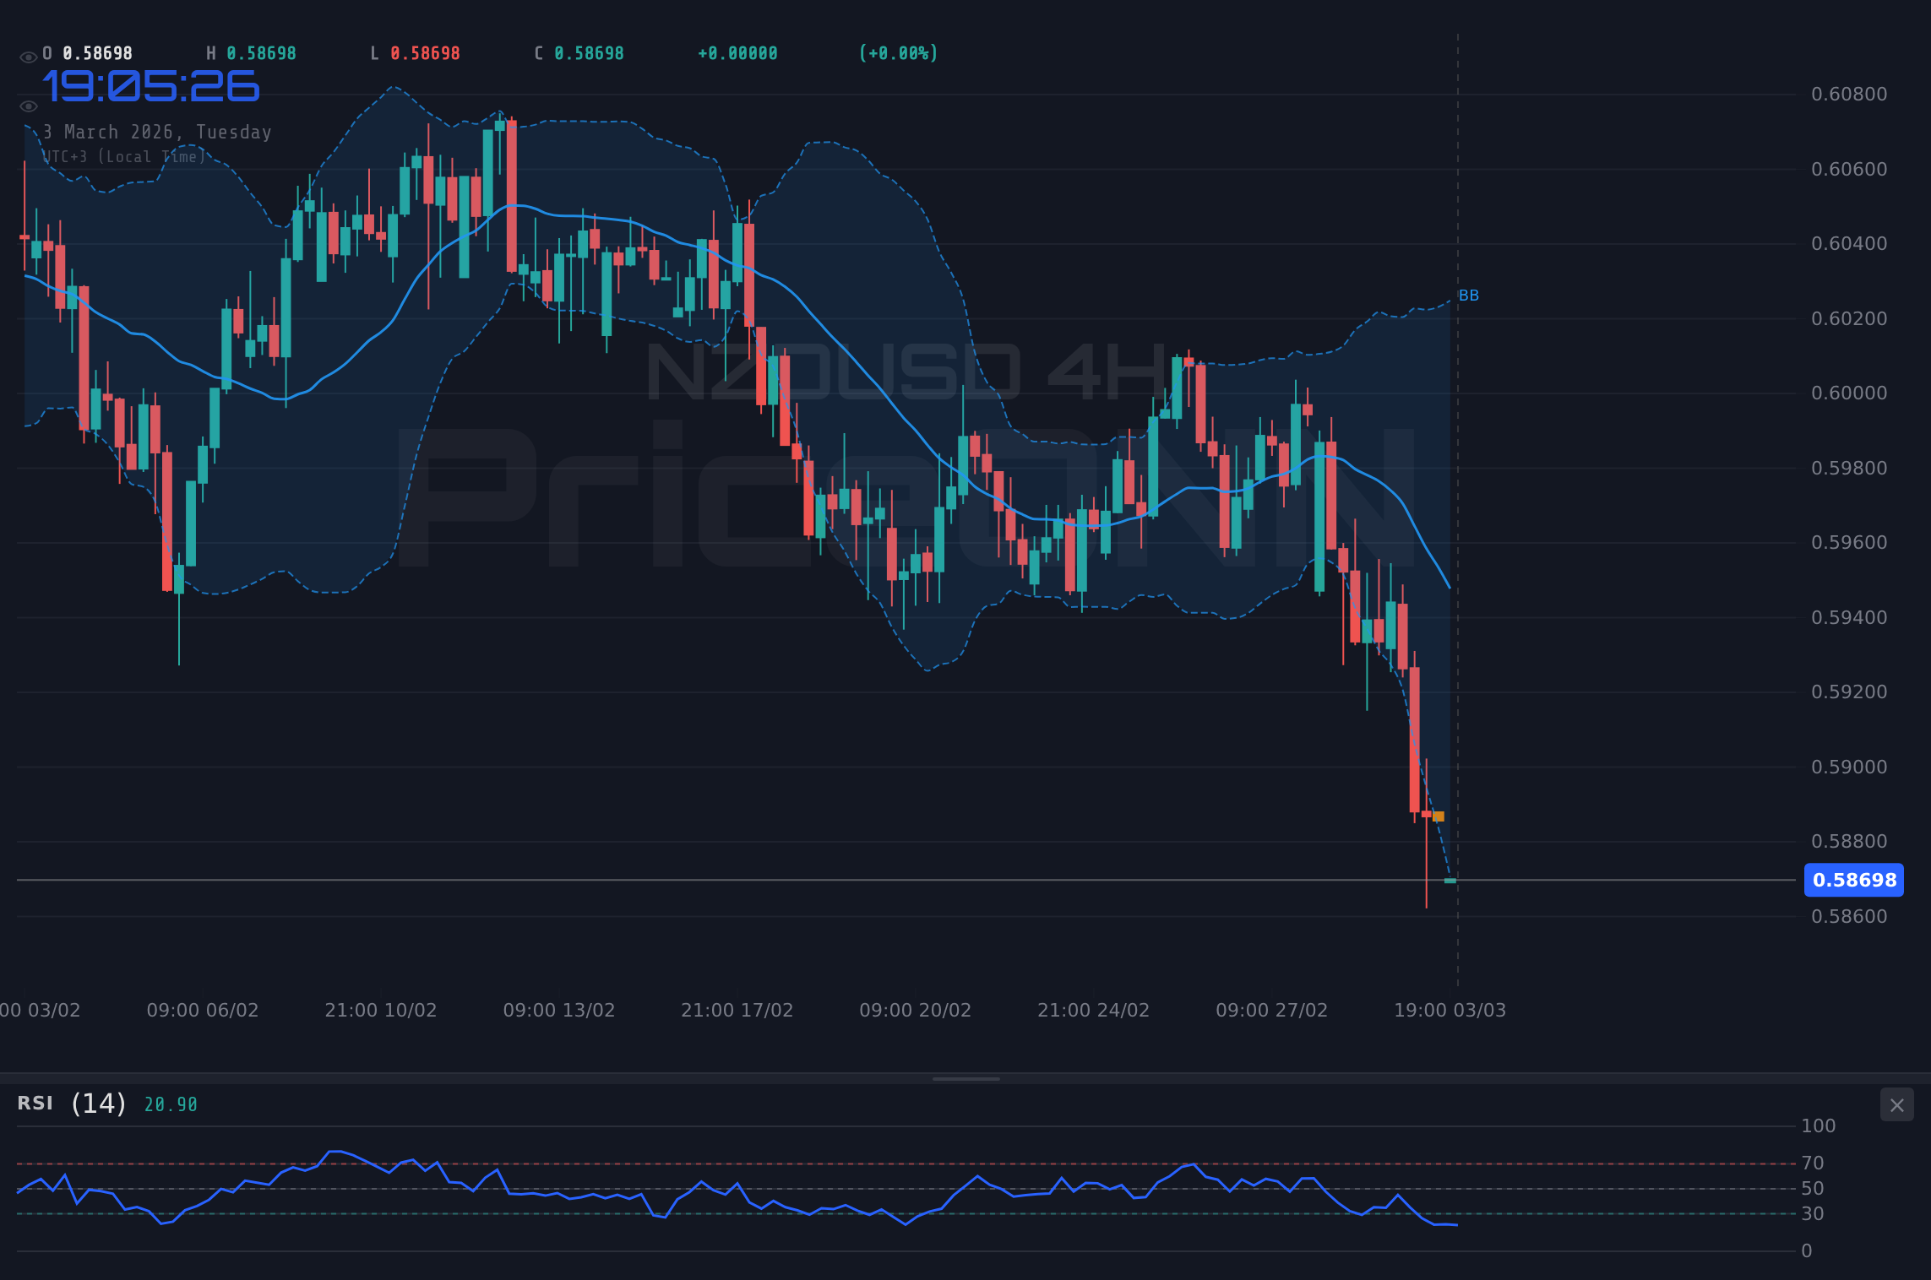Click the 0.60800 price scale value
The image size is (1931, 1280).
pos(1850,95)
